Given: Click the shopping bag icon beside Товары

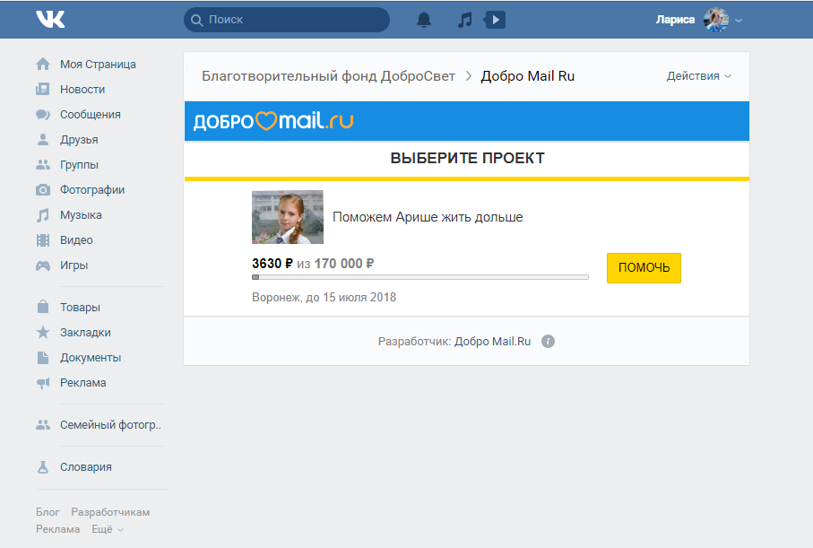Looking at the screenshot, I should (43, 307).
